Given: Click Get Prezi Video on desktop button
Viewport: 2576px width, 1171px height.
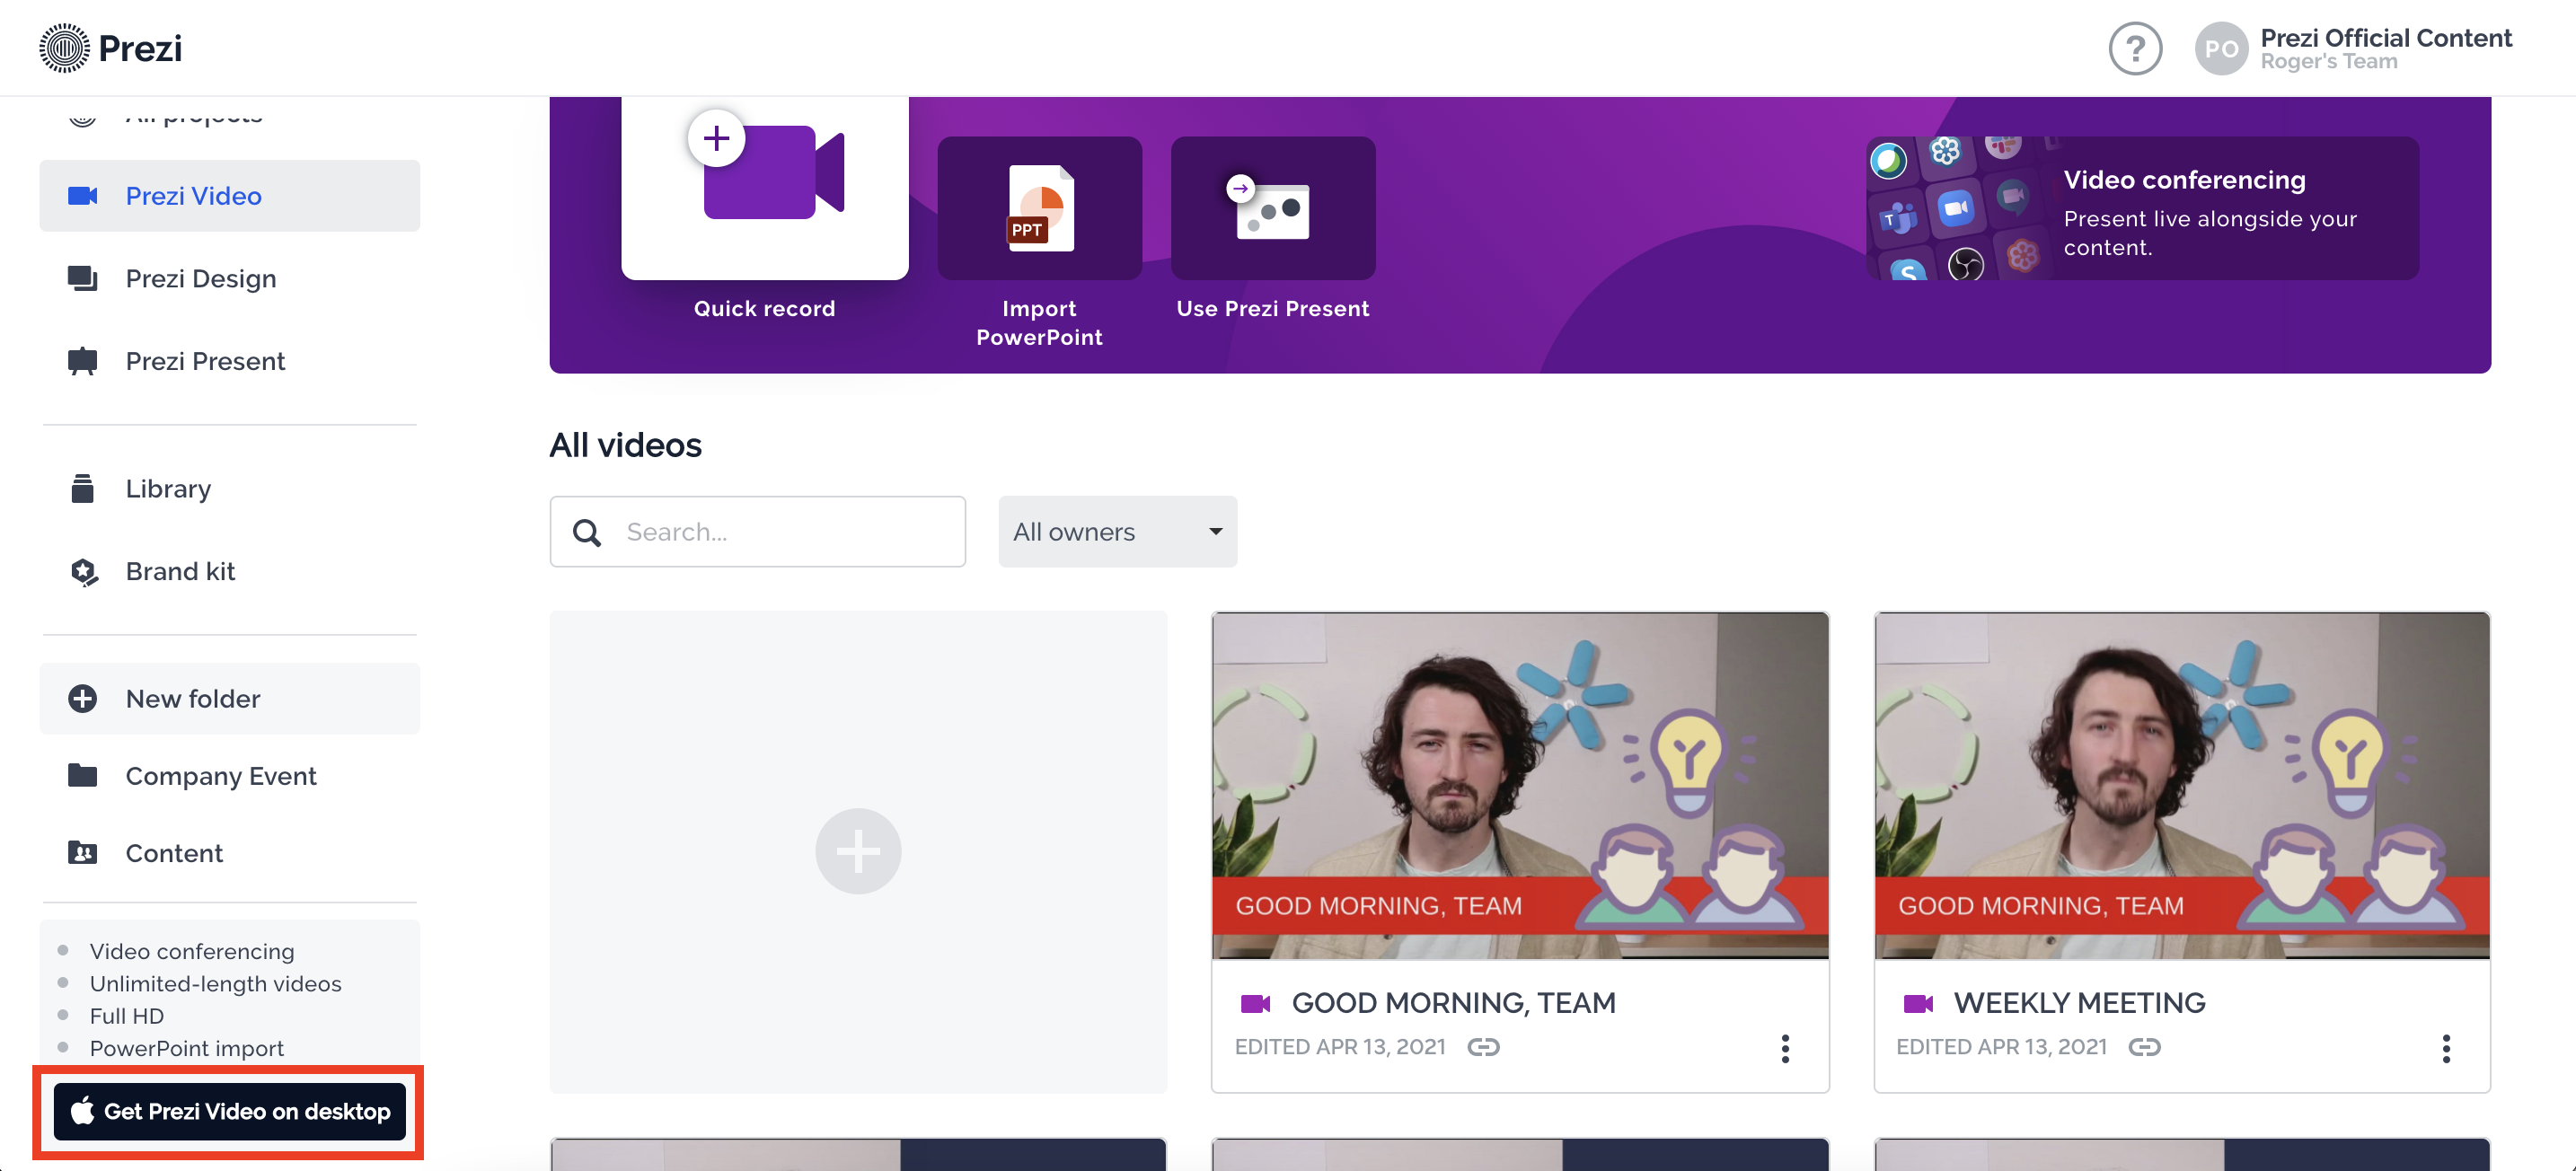Looking at the screenshot, I should point(229,1111).
